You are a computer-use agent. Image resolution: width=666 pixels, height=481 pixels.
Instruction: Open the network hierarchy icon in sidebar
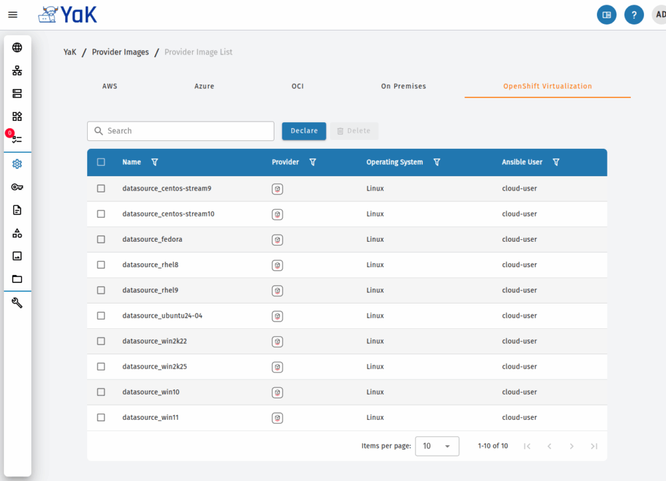[17, 70]
